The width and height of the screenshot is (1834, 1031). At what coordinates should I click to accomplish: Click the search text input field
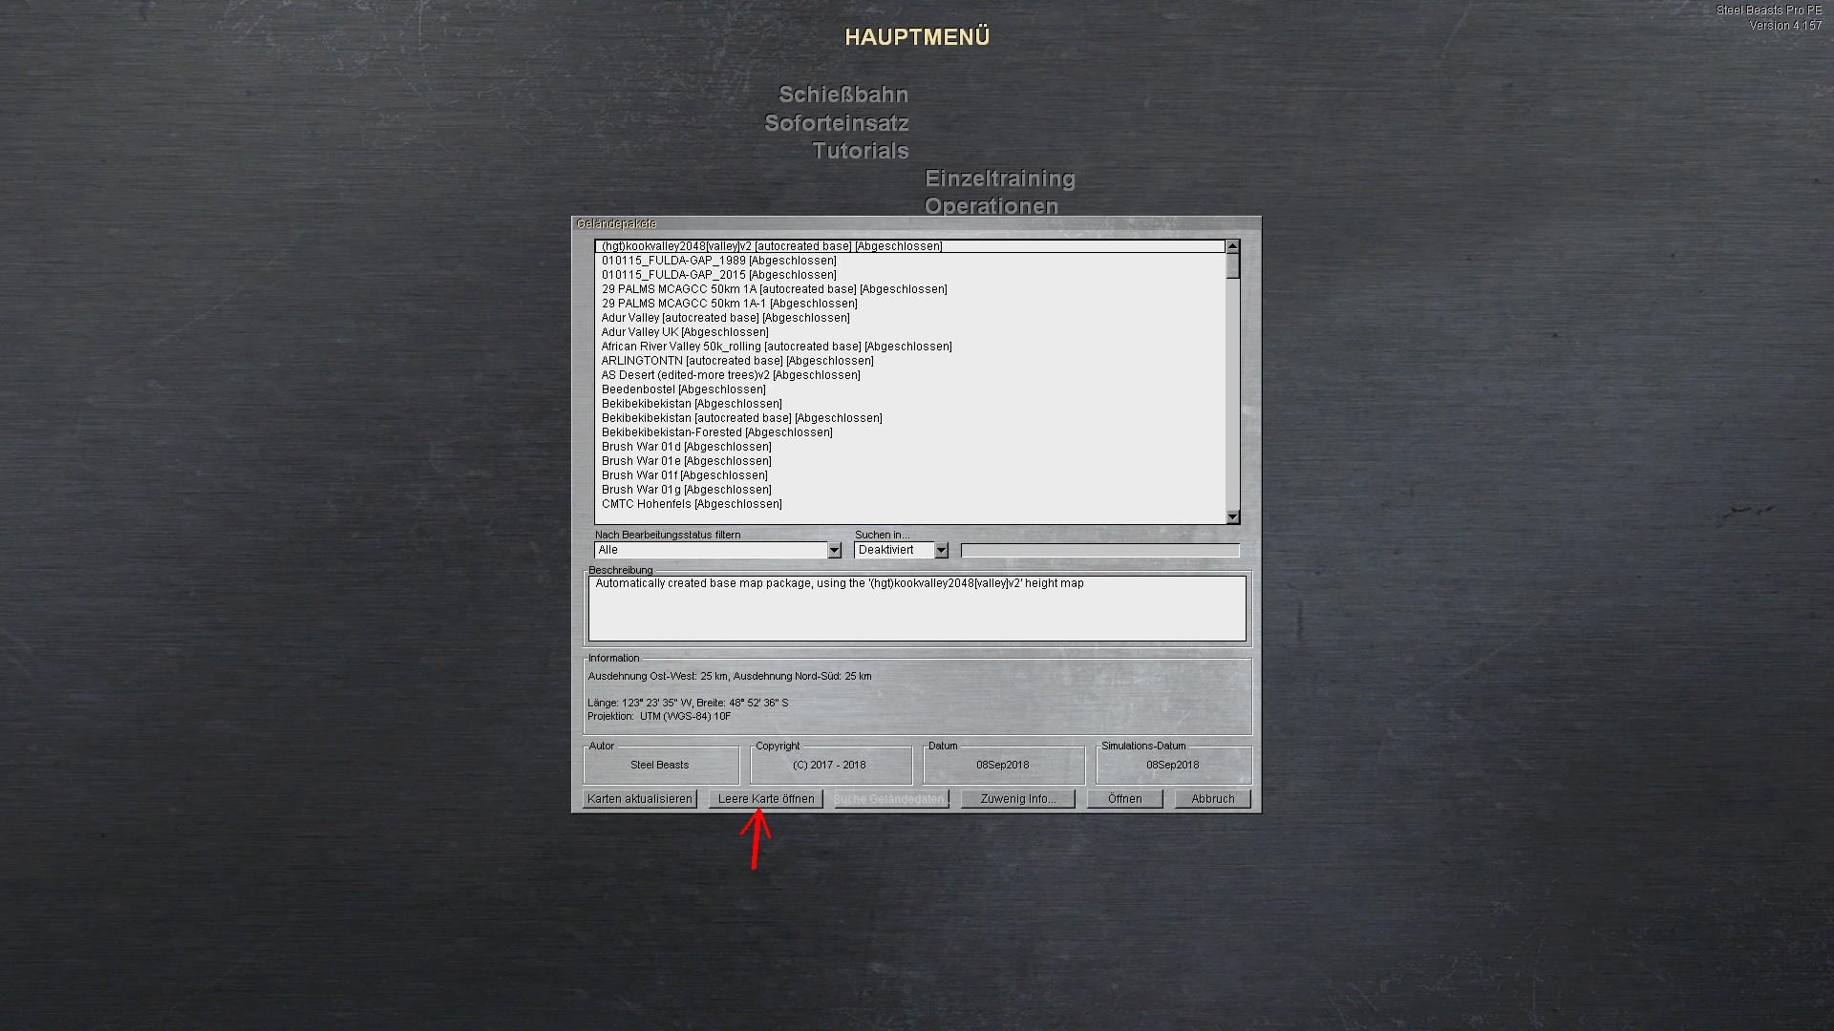[x=1099, y=551]
